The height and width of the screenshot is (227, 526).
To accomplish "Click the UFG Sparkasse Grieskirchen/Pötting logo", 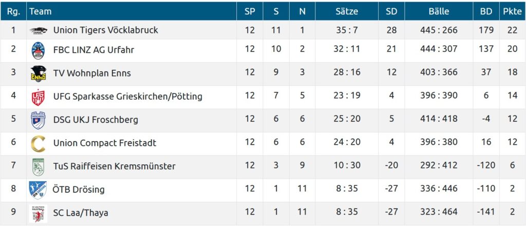I will pyautogui.click(x=39, y=97).
